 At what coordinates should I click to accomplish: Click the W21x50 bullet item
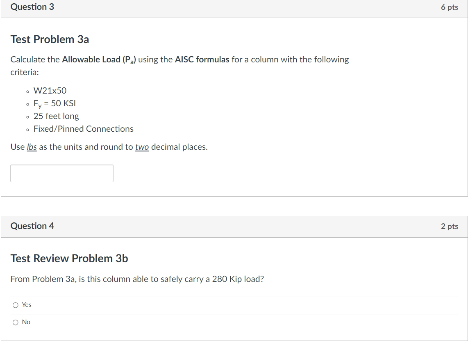tap(50, 90)
